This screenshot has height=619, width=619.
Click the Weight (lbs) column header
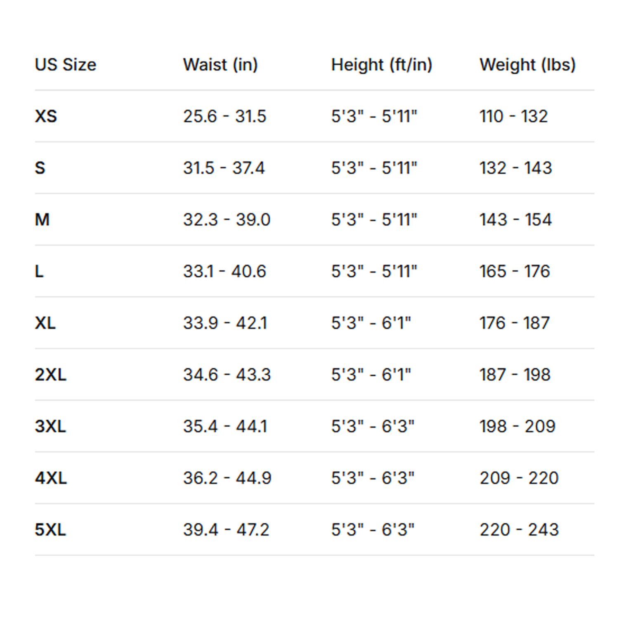click(527, 65)
